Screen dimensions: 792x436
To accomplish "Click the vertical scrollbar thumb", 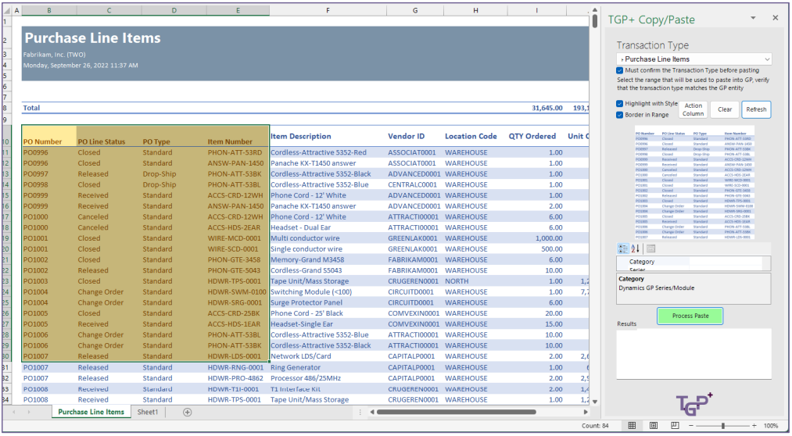I will tap(595, 20).
